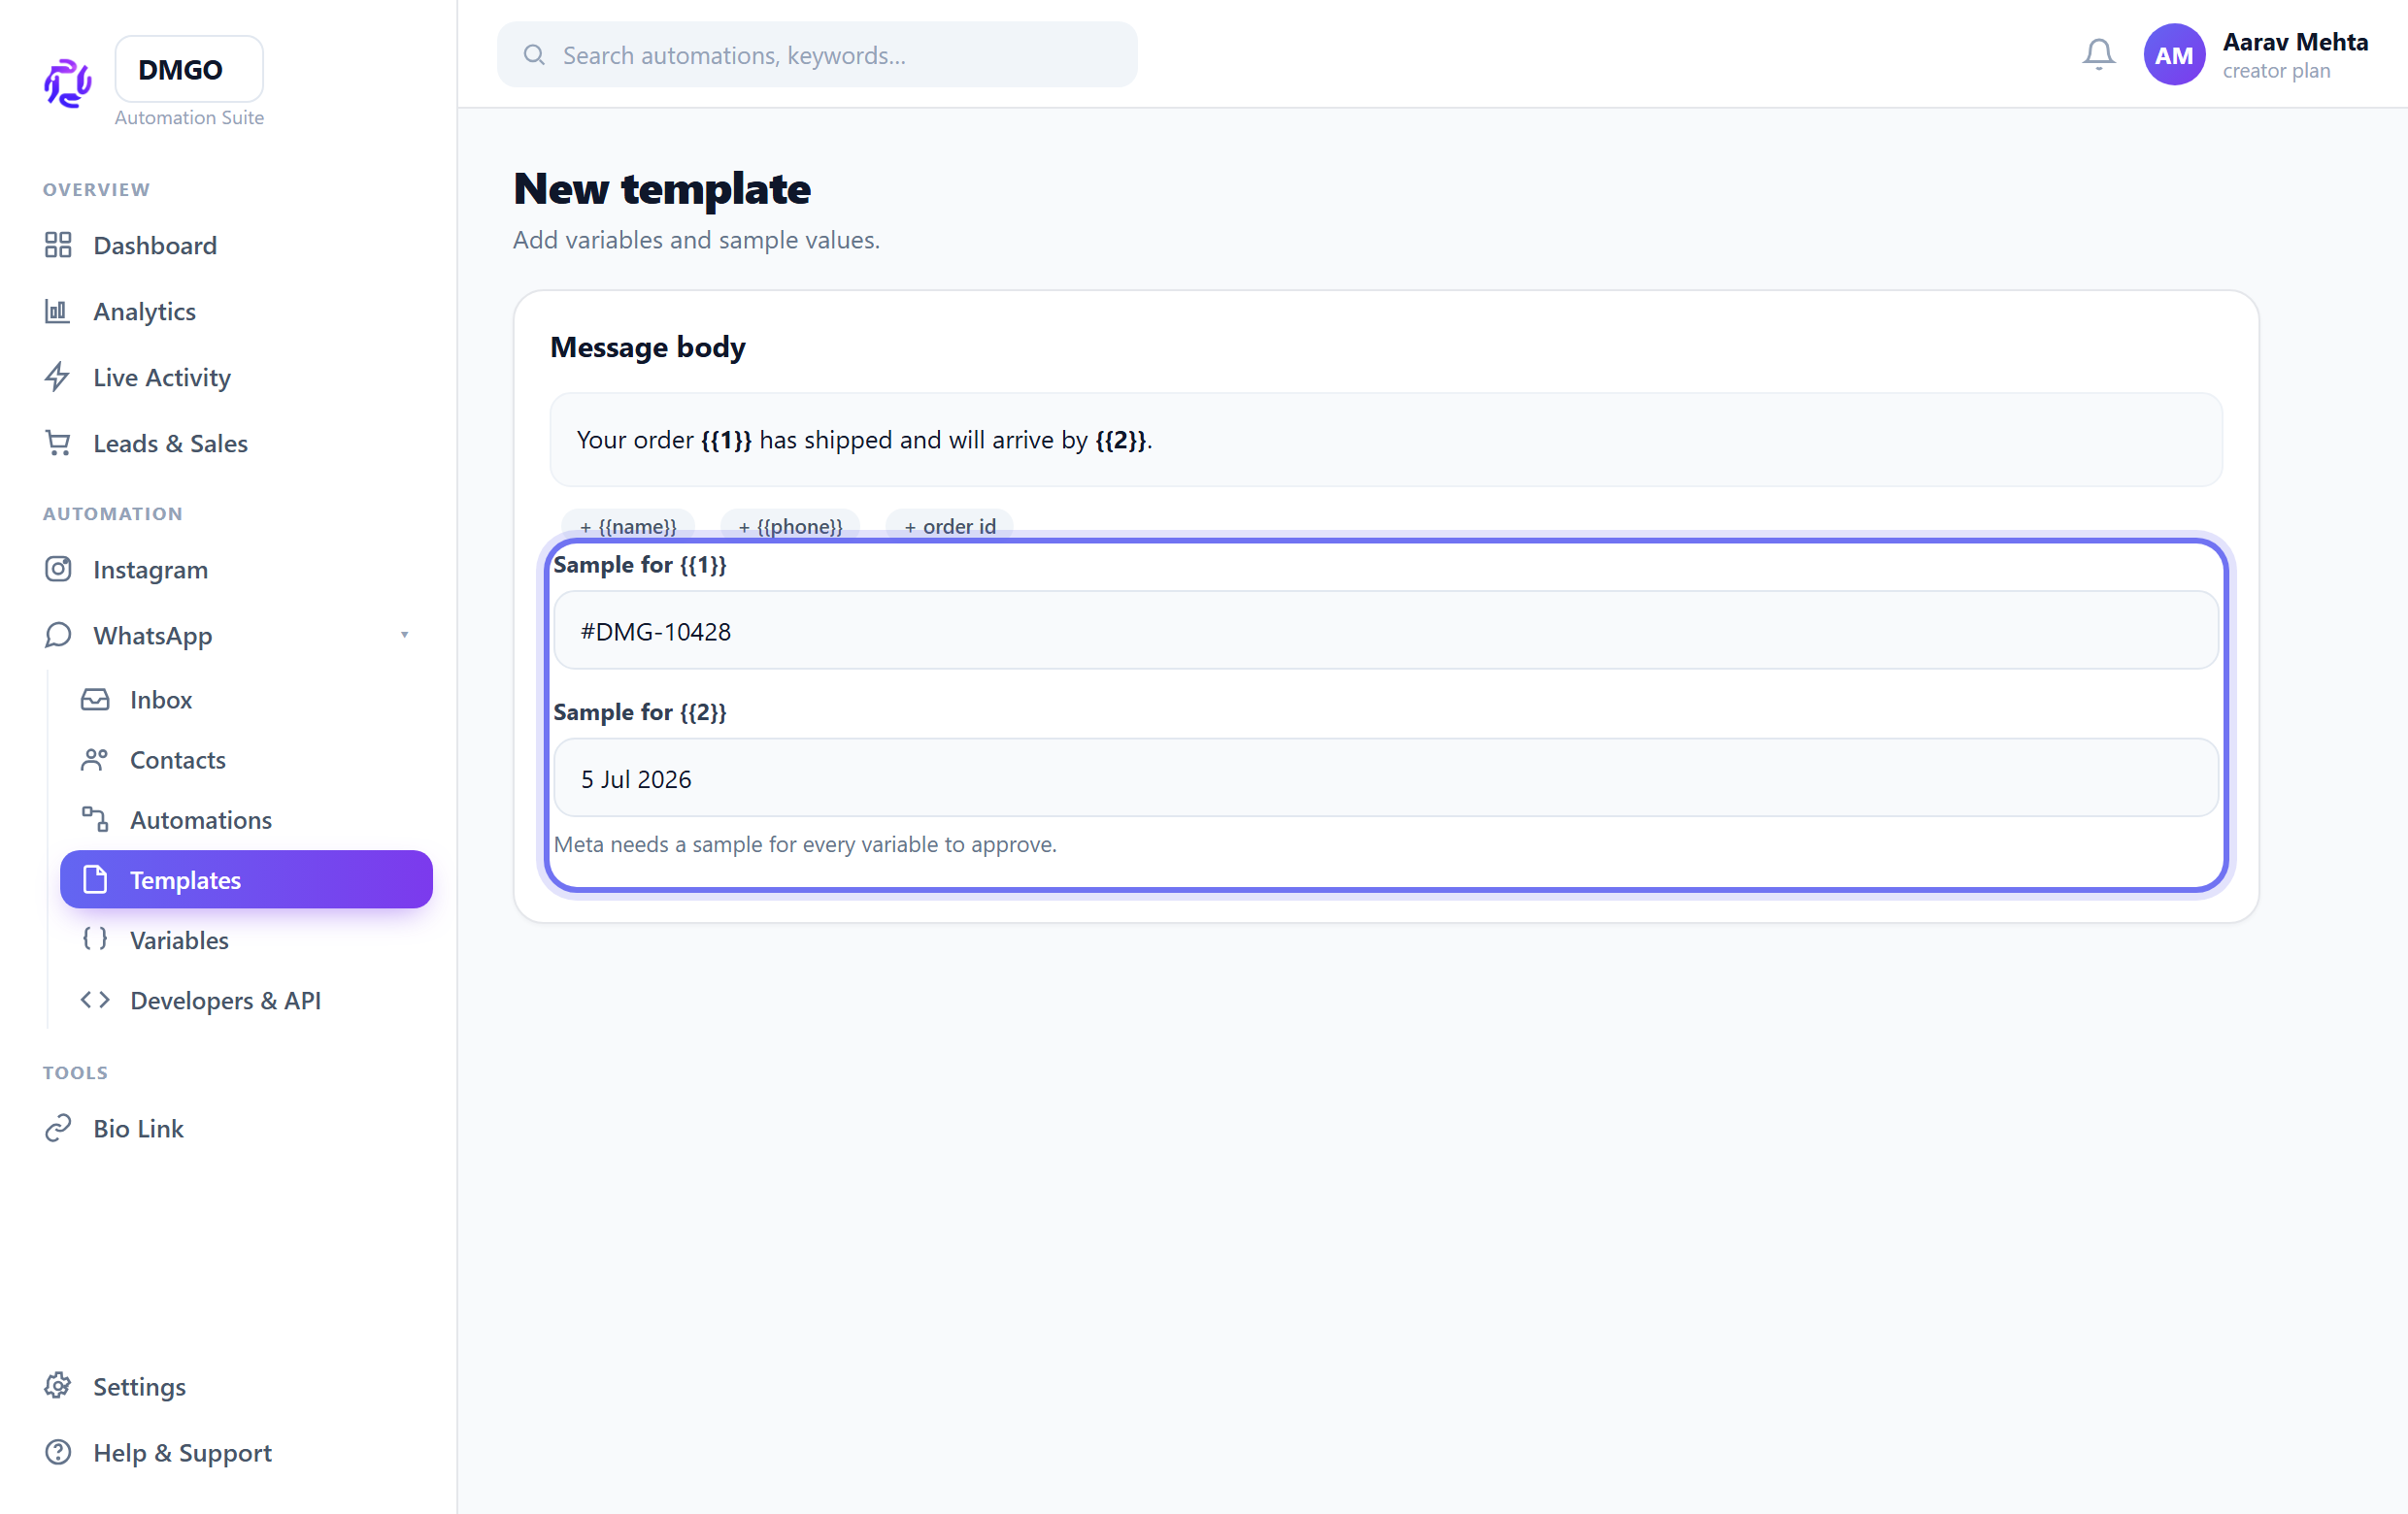The width and height of the screenshot is (2408, 1514).
Task: Edit the sample value for {{2}}
Action: click(1386, 778)
